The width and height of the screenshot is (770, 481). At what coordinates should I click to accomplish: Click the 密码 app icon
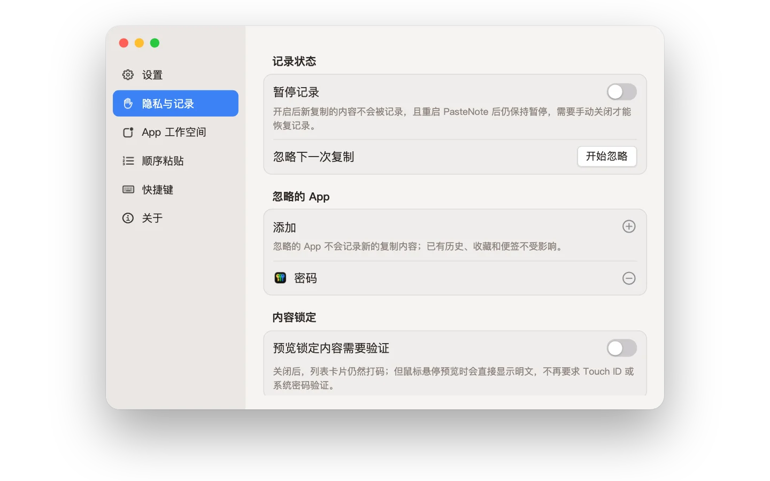click(x=280, y=278)
